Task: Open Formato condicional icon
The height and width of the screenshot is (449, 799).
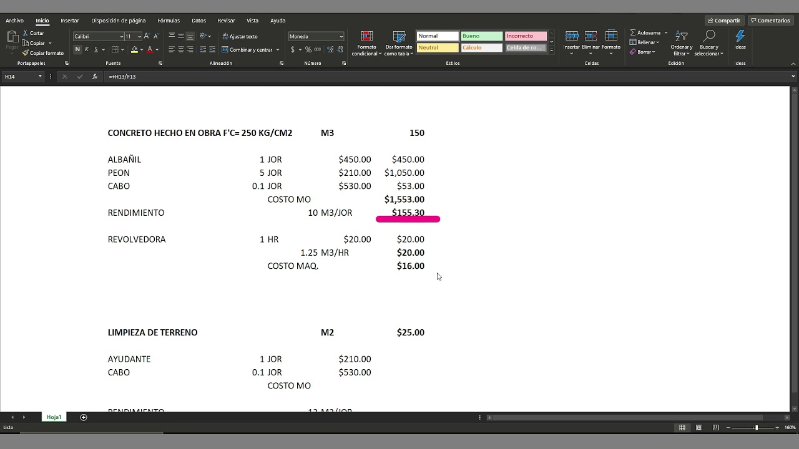Action: (367, 36)
